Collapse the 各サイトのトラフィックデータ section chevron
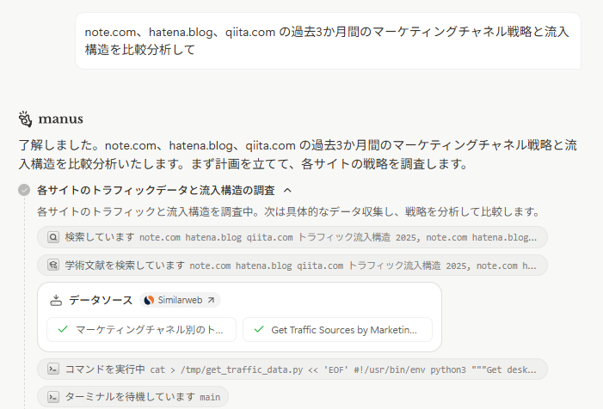 tap(287, 190)
